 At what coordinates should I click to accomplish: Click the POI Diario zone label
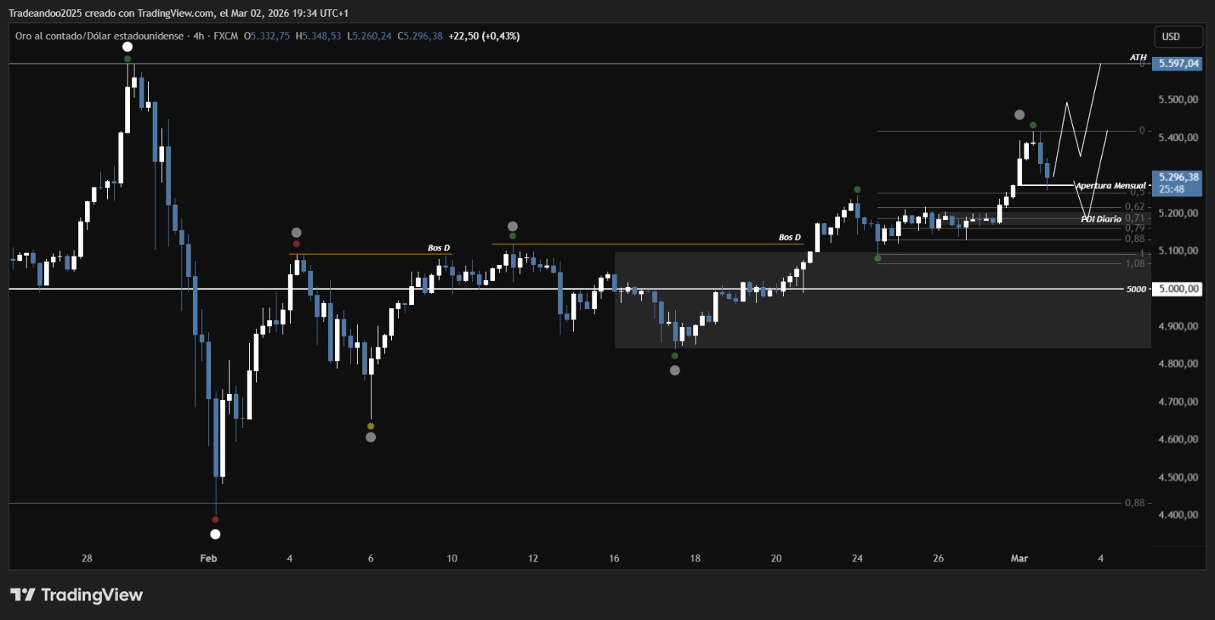[1101, 219]
